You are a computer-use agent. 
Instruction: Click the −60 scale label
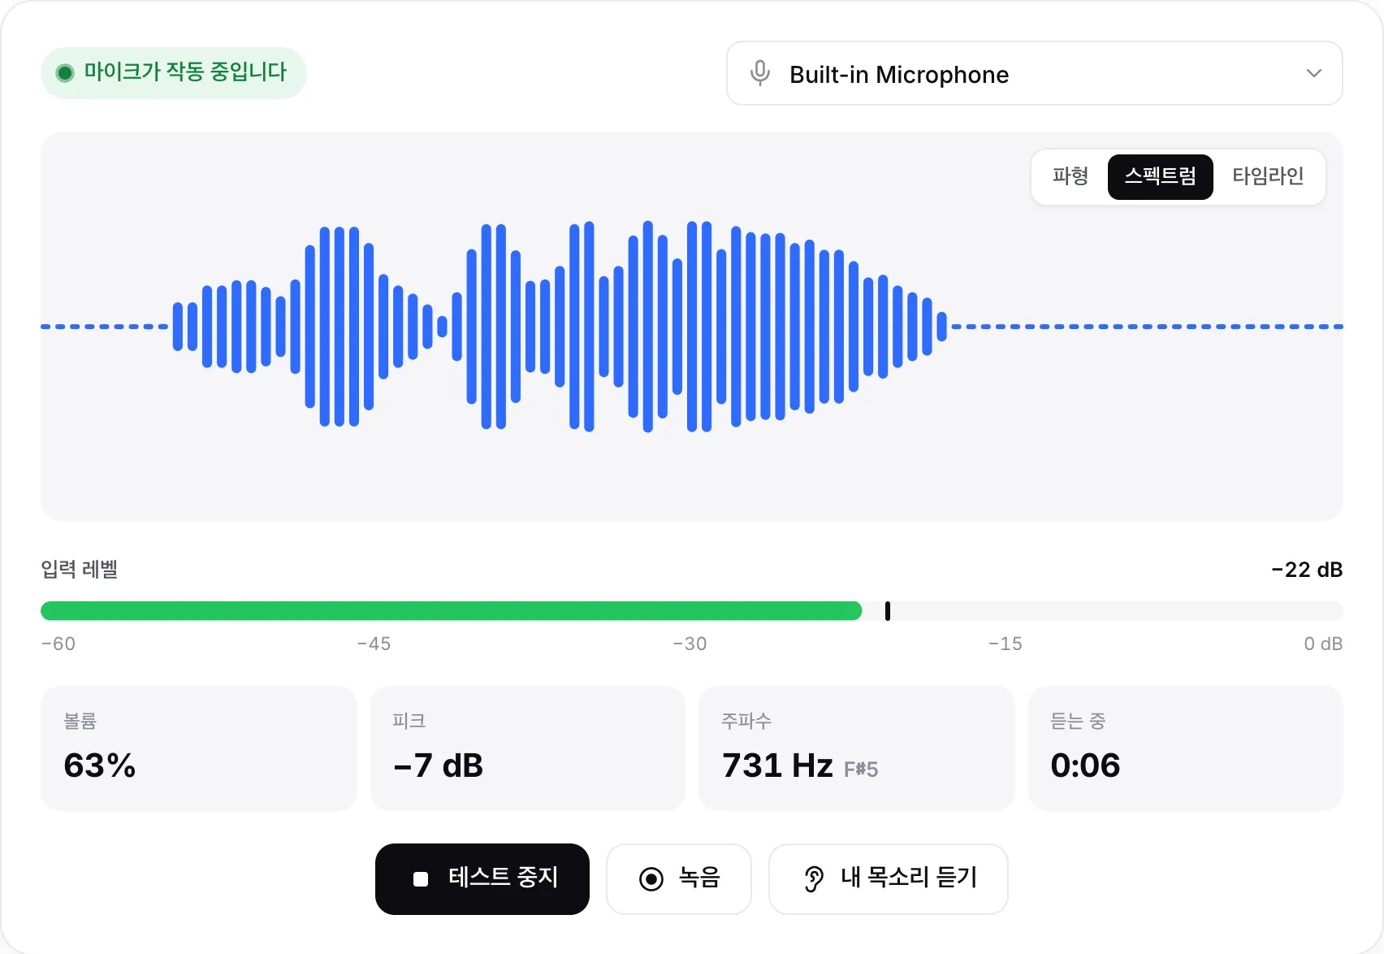coord(58,644)
